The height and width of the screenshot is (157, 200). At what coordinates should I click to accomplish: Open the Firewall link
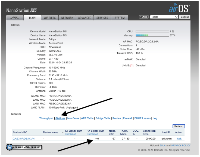tap(128, 118)
